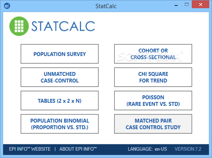Click the green StatCalc grid logo
212x158 pixels.
point(19,26)
